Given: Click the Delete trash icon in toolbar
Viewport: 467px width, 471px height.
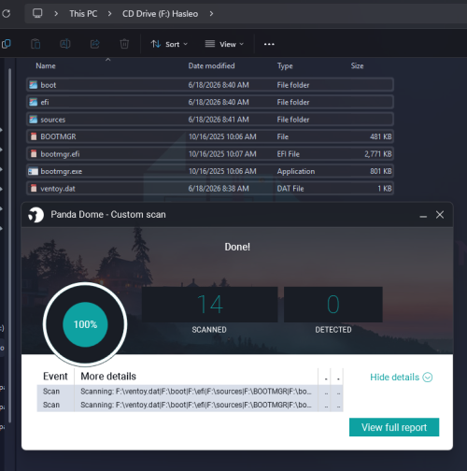Looking at the screenshot, I should [124, 44].
